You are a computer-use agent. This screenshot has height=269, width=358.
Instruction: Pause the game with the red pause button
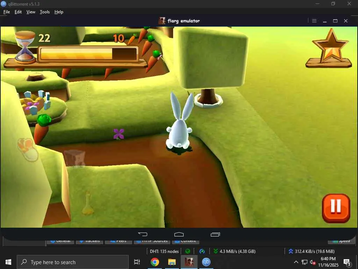(x=336, y=208)
